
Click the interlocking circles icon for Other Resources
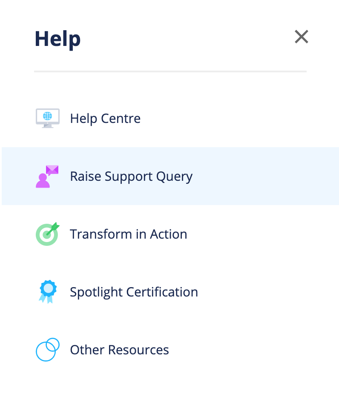coord(47,350)
